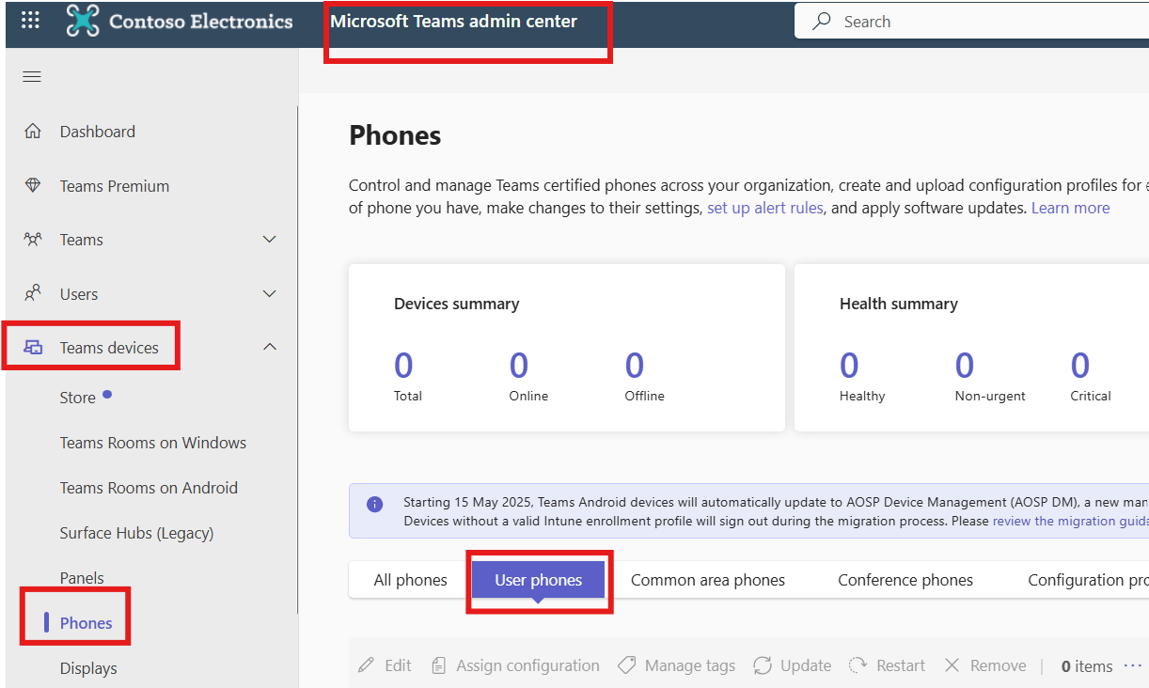Open Dashboard in the sidebar

pos(98,132)
